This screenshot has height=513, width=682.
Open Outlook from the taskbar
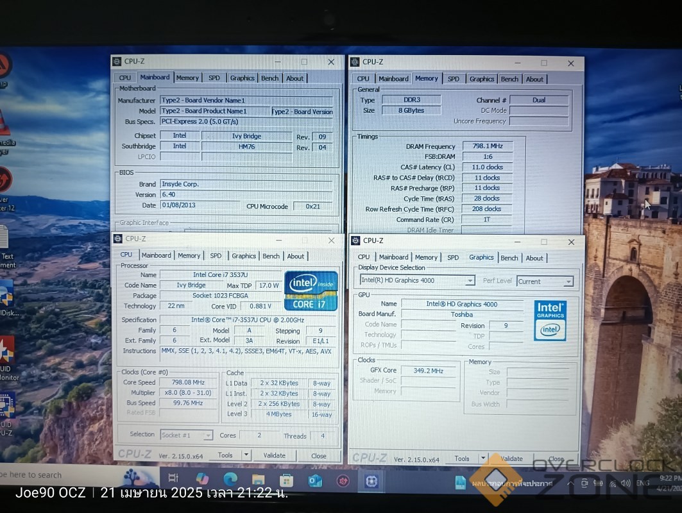pyautogui.click(x=315, y=480)
